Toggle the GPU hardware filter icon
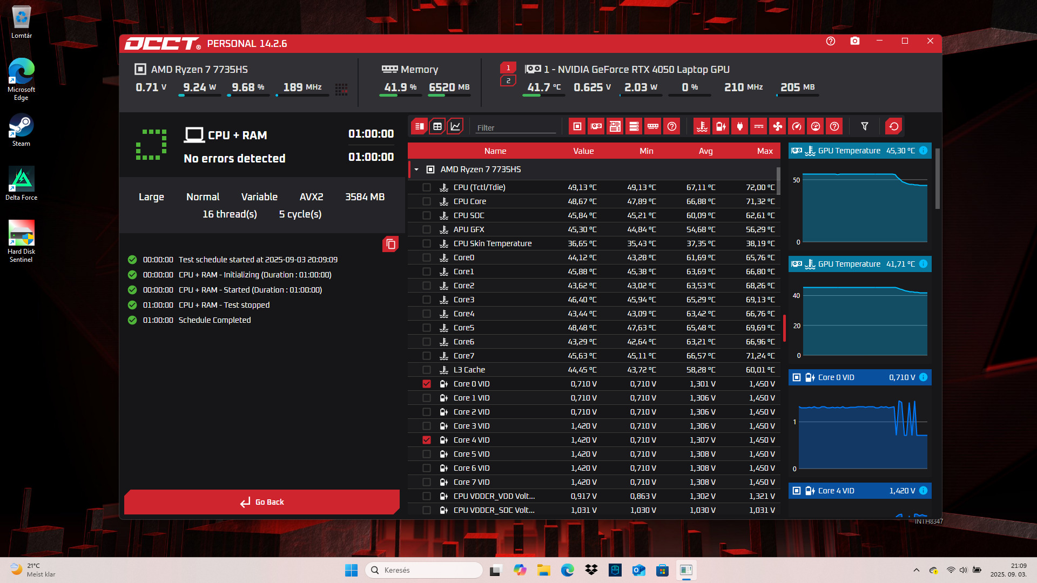 596,126
